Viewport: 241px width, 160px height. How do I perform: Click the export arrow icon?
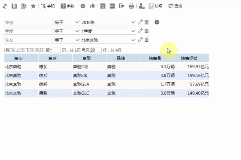point(122,6)
